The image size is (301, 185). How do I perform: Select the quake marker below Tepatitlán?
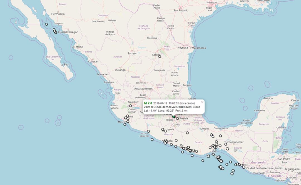coord(130,106)
